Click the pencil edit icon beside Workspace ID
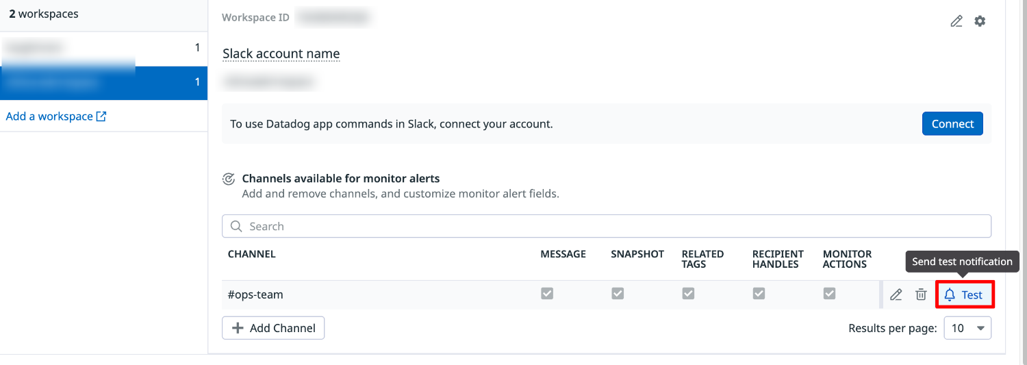The height and width of the screenshot is (365, 1027). (956, 21)
